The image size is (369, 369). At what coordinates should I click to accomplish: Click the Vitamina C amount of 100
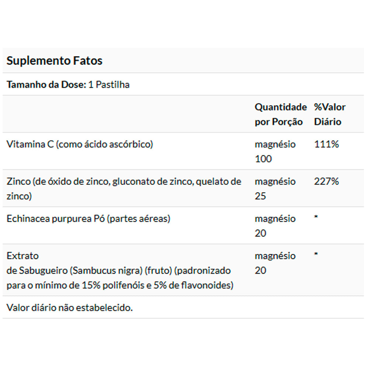pyautogui.click(x=263, y=159)
